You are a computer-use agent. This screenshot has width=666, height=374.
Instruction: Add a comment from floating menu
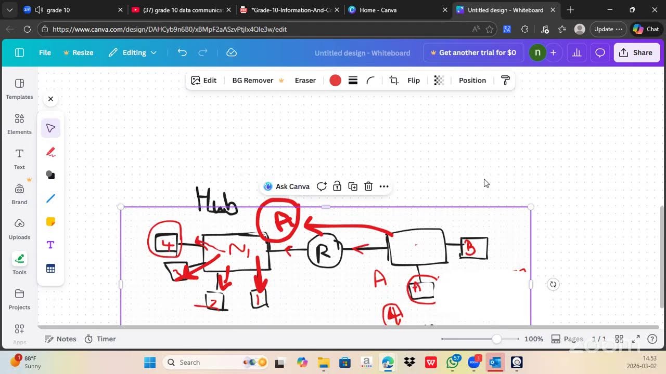[322, 186]
